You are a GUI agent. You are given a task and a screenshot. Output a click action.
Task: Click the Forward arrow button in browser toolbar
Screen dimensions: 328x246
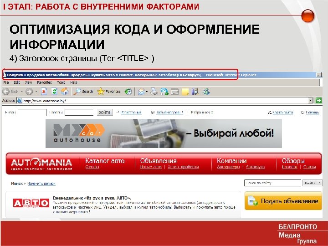coord(29,92)
